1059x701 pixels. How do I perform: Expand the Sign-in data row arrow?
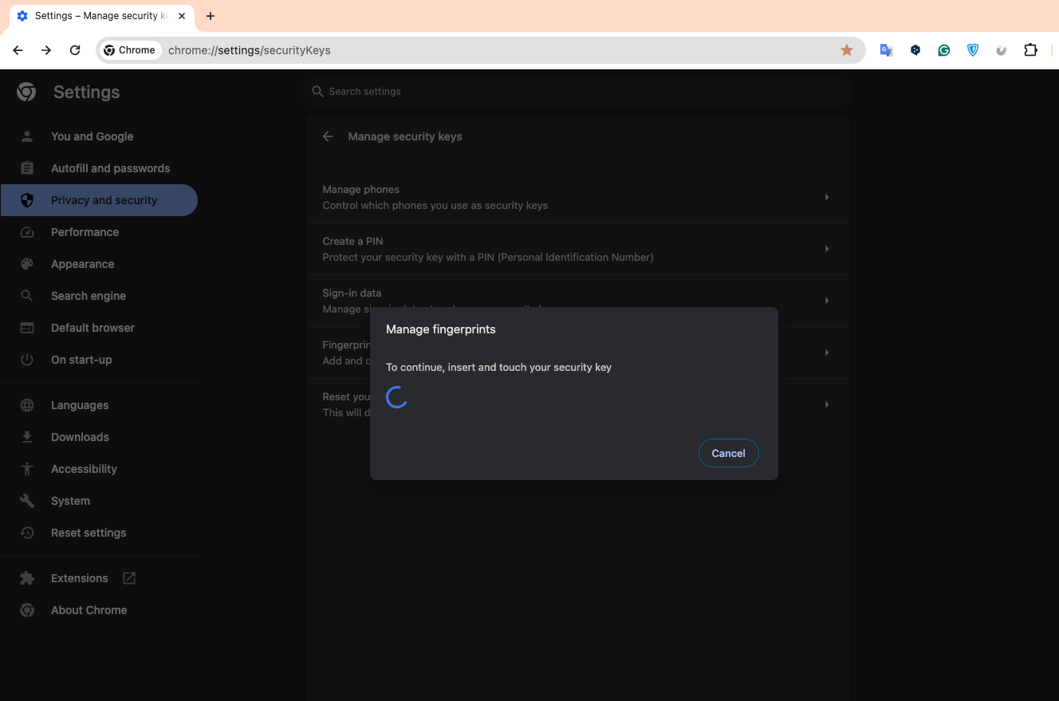(826, 301)
